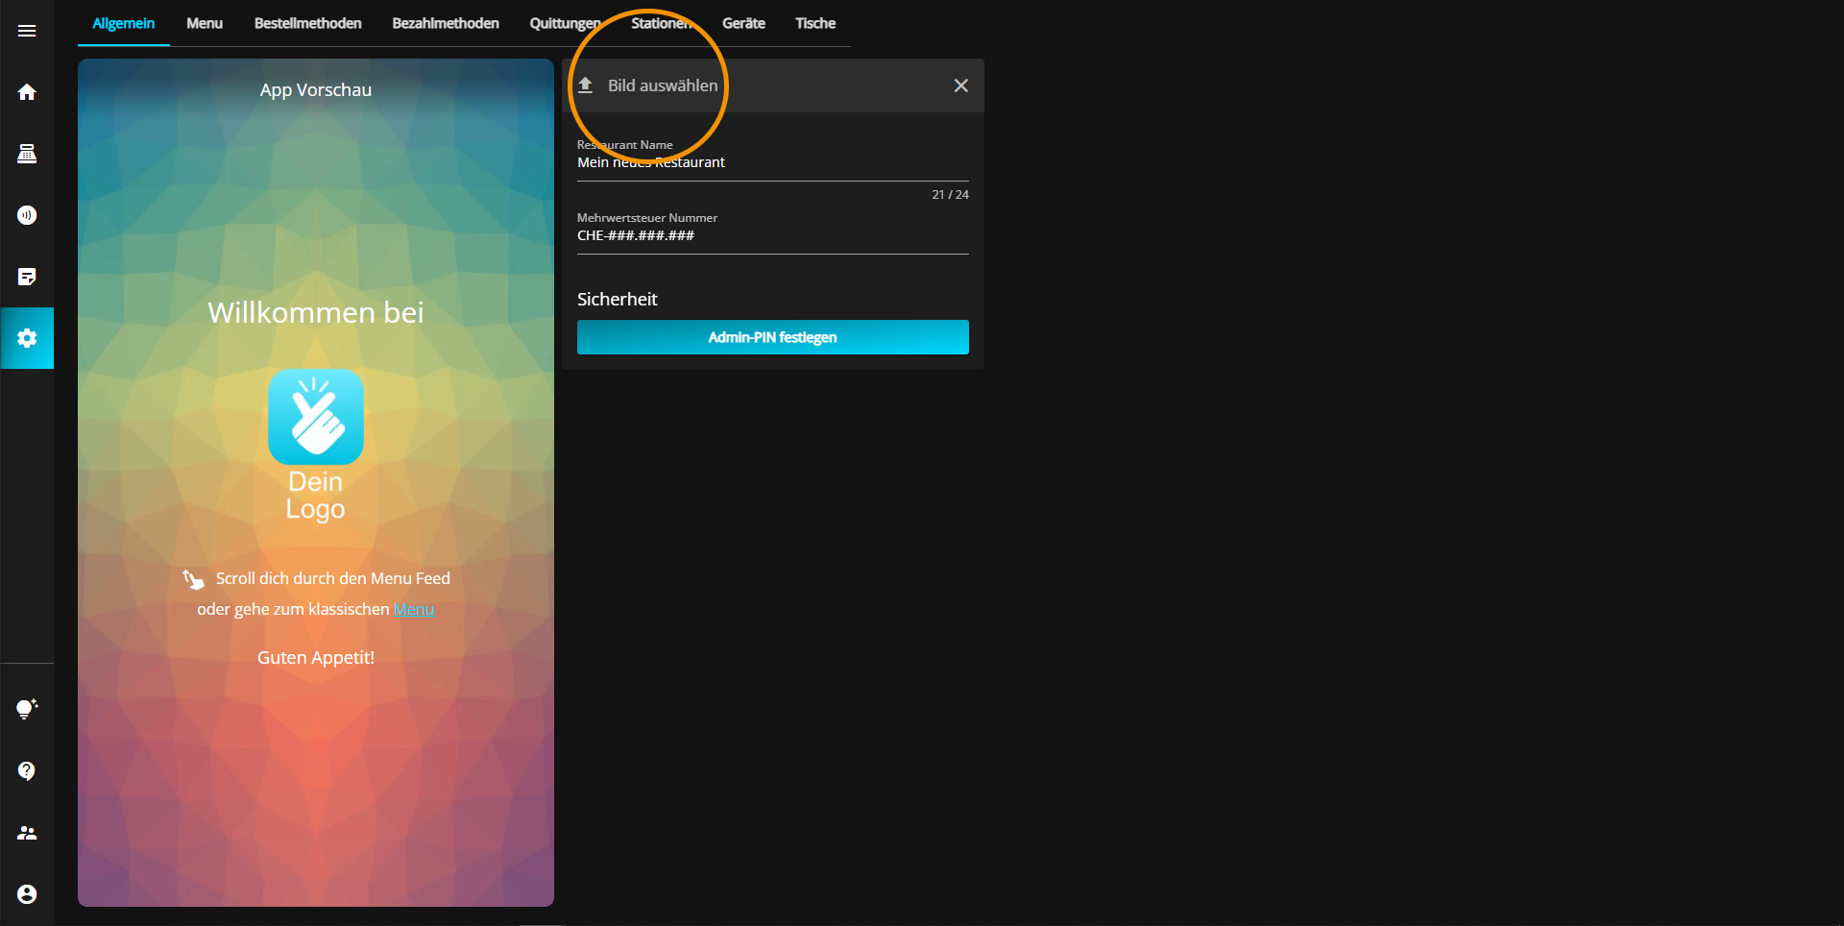This screenshot has width=1844, height=926.
Task: Open the Geräte tab
Action: (743, 23)
